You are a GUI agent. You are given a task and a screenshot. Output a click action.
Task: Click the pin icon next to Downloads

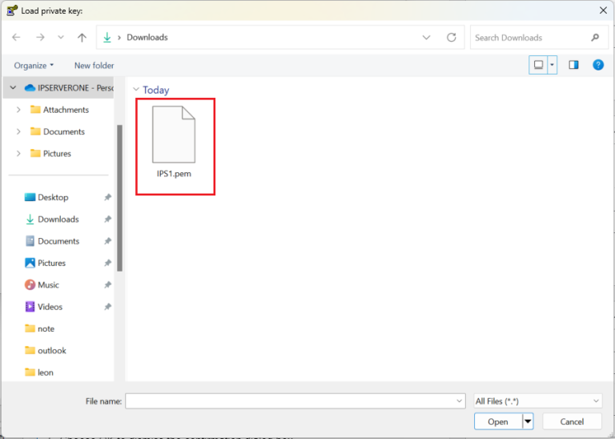click(107, 219)
